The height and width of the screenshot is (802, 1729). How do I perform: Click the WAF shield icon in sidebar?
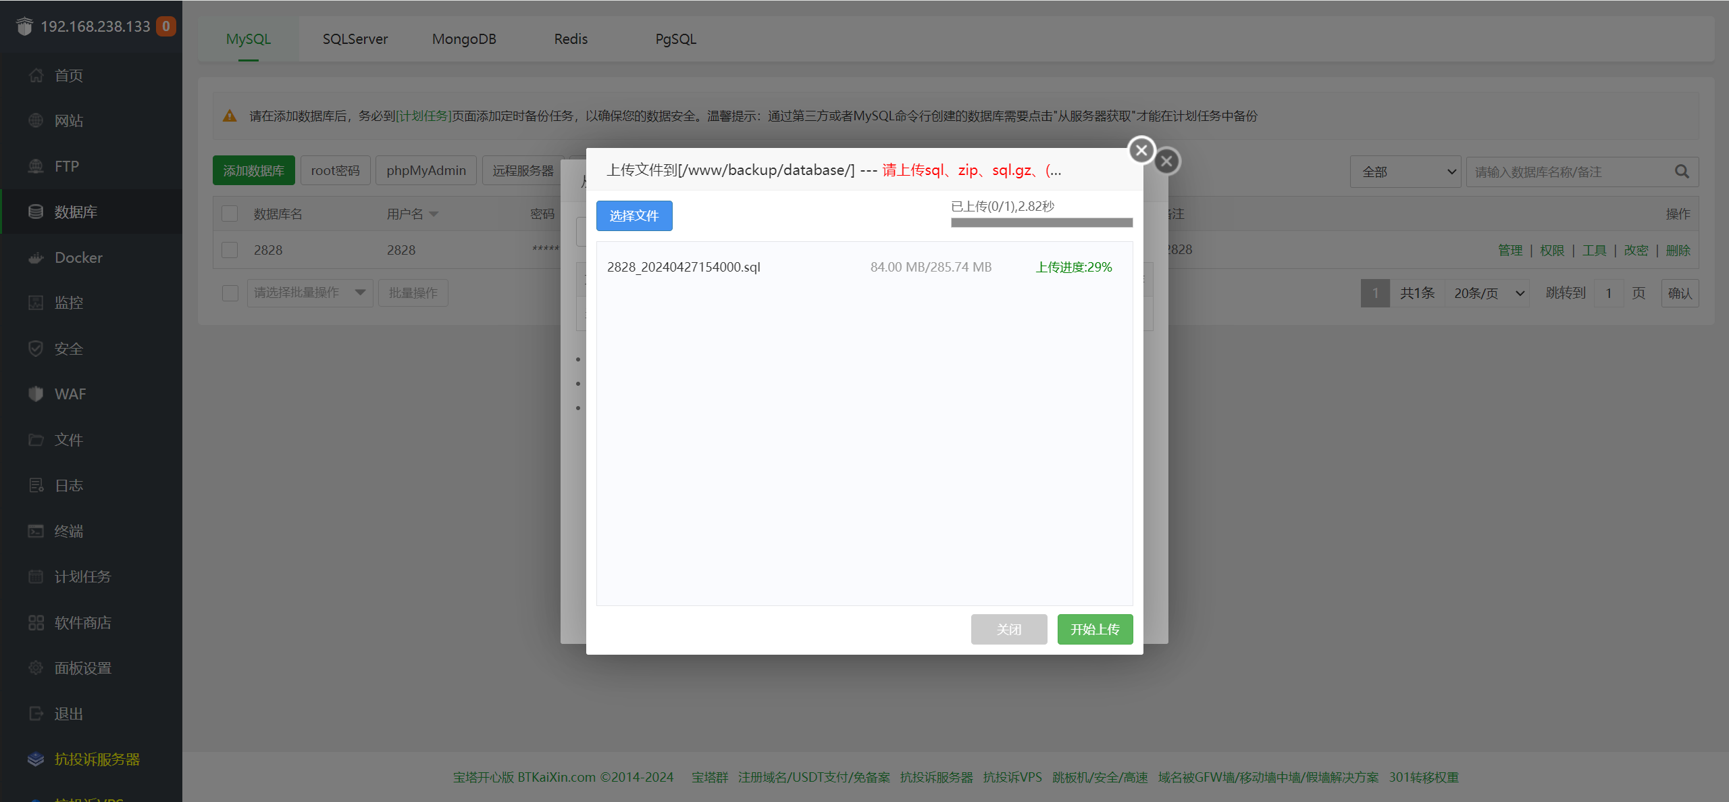[36, 394]
